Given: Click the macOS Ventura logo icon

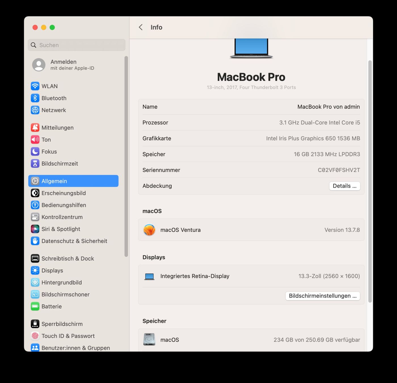Looking at the screenshot, I should coord(149,230).
